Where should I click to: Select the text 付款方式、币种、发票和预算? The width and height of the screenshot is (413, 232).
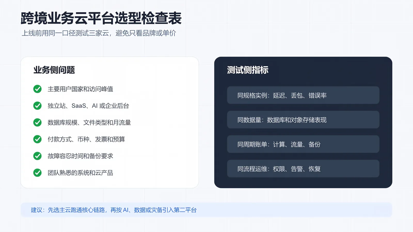click(86, 139)
